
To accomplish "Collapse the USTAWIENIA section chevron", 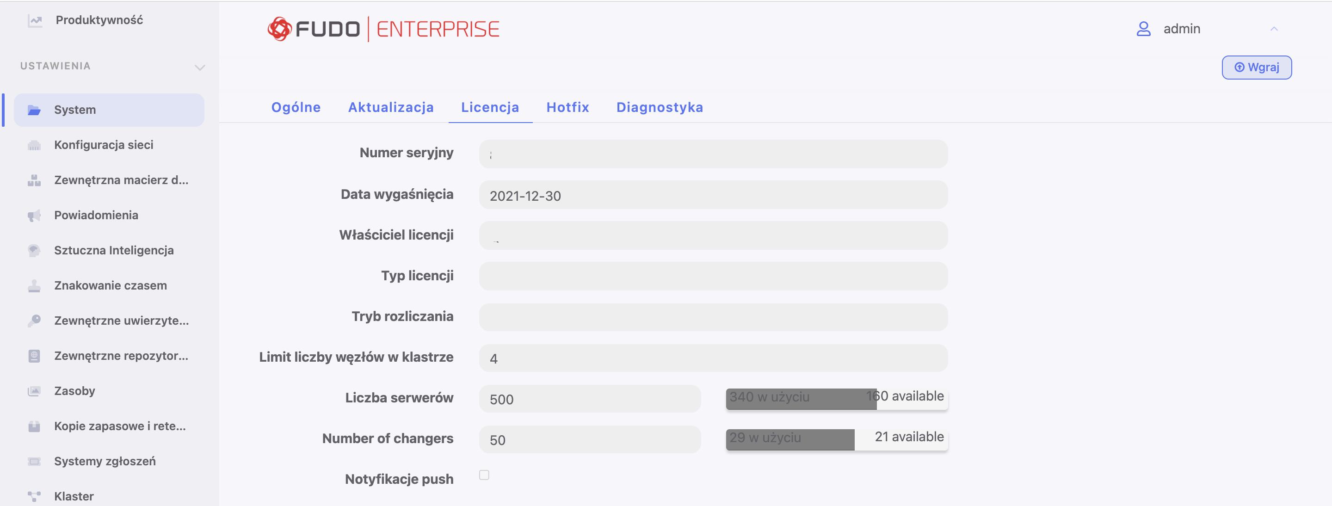I will coord(200,67).
